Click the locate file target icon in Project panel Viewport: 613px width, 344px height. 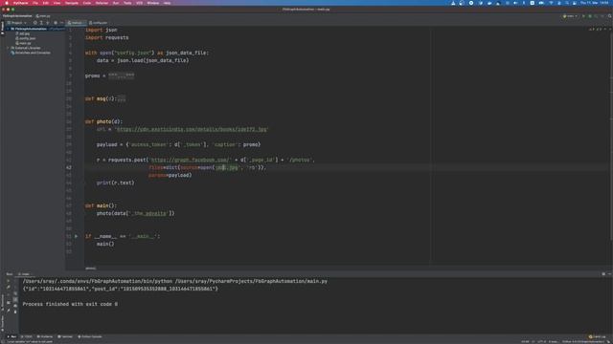[35, 23]
